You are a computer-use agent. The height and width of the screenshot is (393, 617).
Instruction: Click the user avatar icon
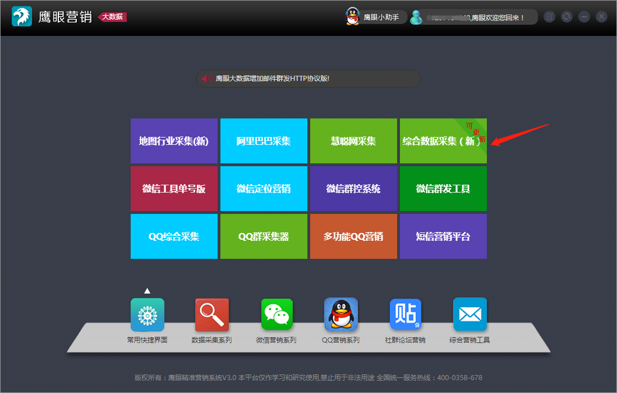[416, 17]
